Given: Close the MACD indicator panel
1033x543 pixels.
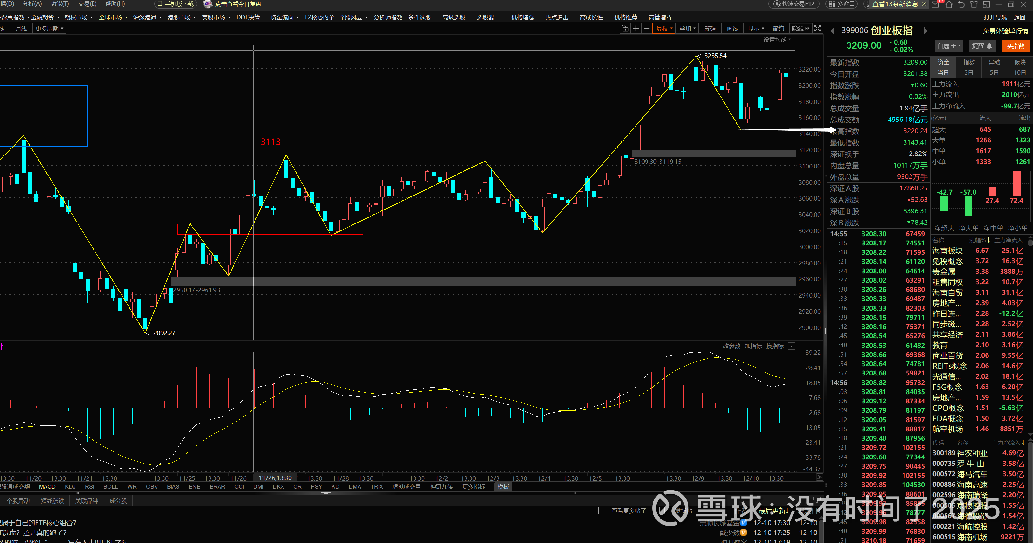Looking at the screenshot, I should click(791, 346).
